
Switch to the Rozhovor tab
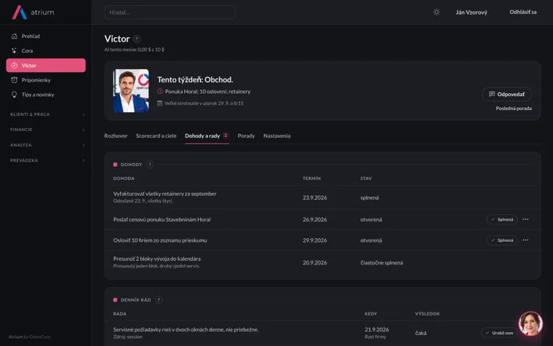(x=116, y=135)
